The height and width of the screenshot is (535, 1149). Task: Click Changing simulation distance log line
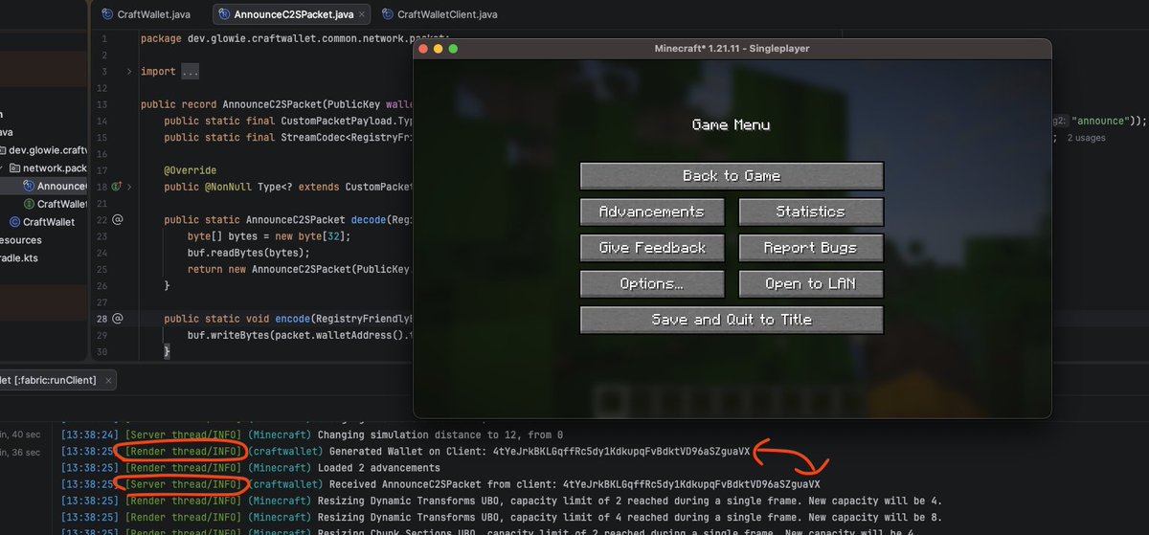click(x=311, y=435)
